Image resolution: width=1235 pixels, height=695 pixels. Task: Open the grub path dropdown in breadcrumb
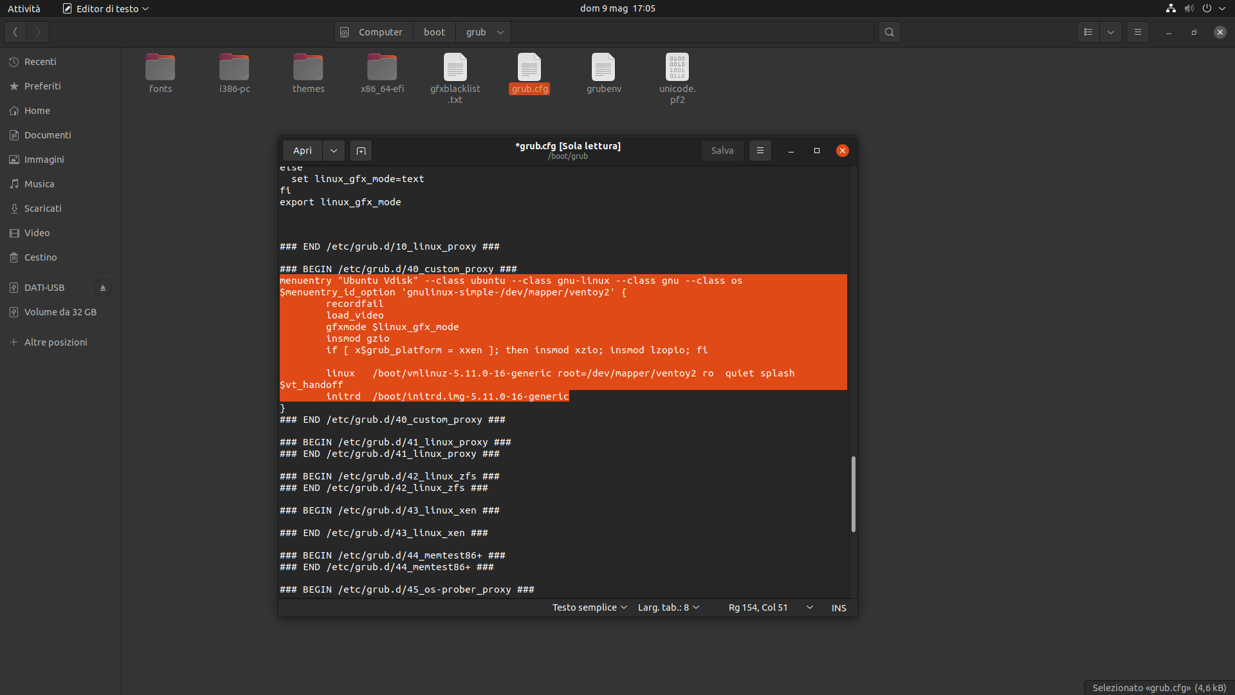point(500,32)
